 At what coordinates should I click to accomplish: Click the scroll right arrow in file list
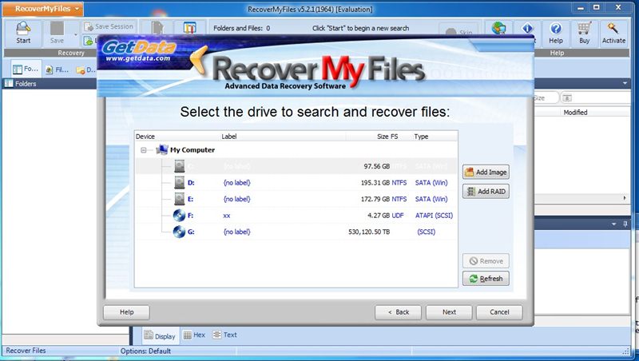[x=625, y=198]
